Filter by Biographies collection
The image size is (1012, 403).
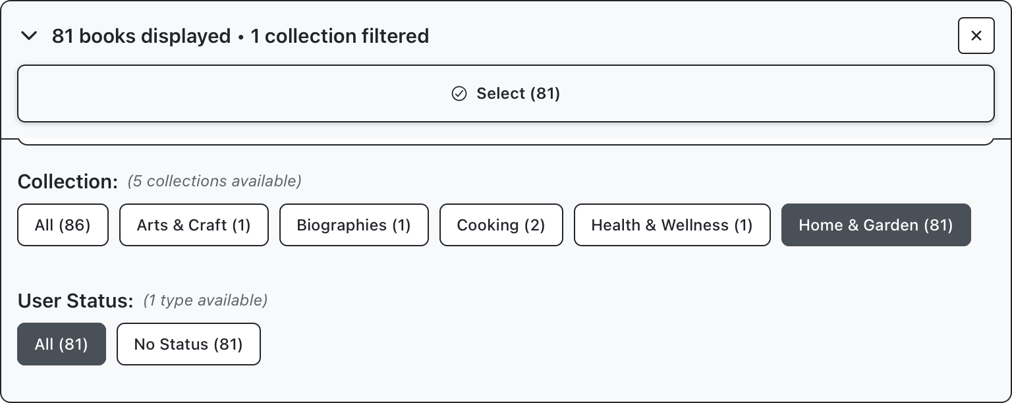pyautogui.click(x=354, y=225)
